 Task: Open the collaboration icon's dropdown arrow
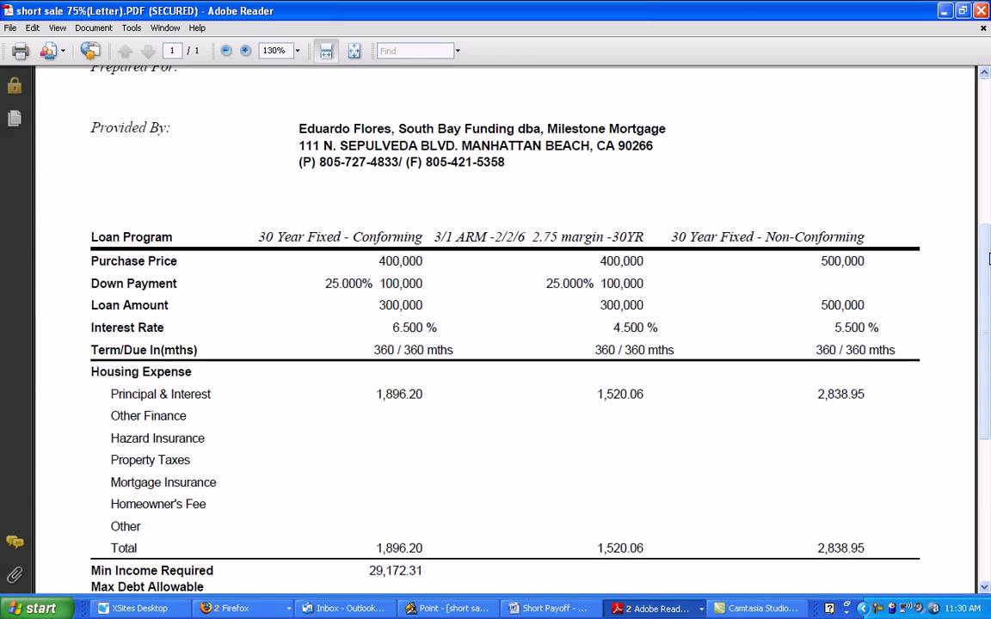[x=63, y=52]
